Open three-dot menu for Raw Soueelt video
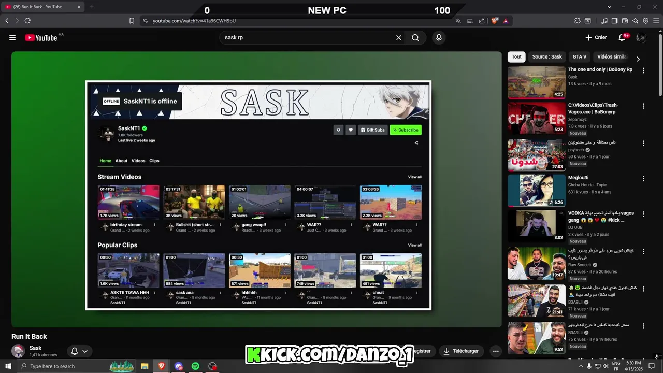The height and width of the screenshot is (373, 663). (644, 251)
